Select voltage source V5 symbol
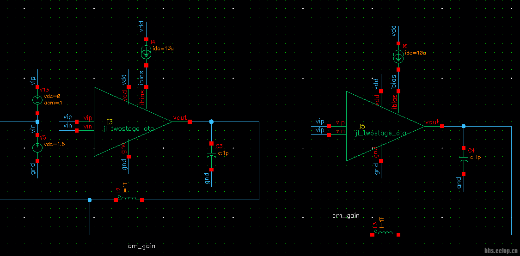Viewport: 520px width, 256px height. point(37,148)
